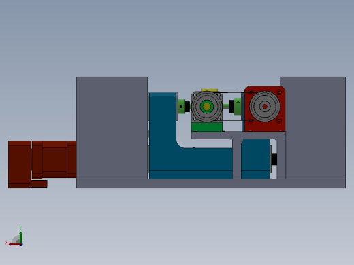
Task: Select the yellow part atop the gearbox
Action: 209,90
